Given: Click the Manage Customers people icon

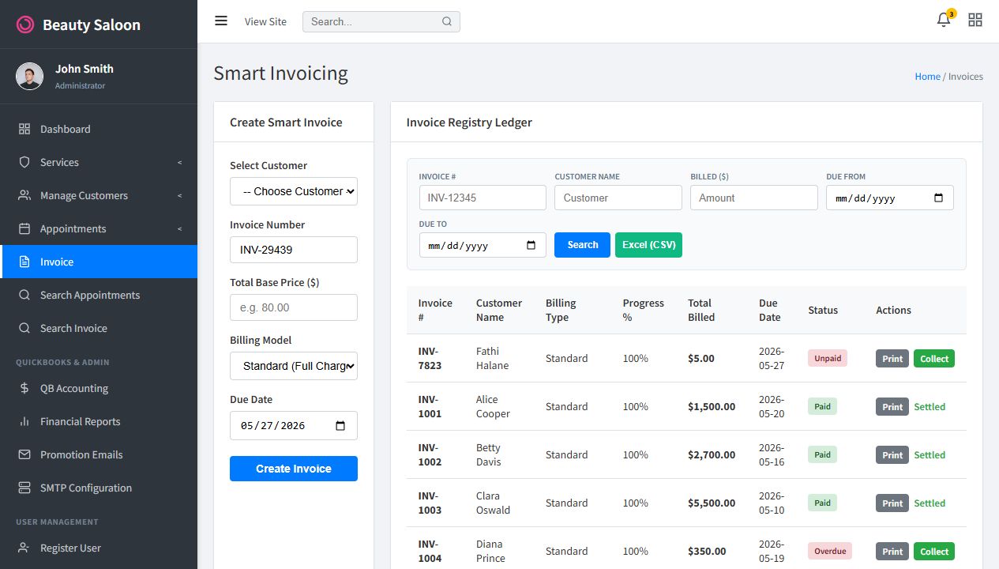Looking at the screenshot, I should 24,195.
